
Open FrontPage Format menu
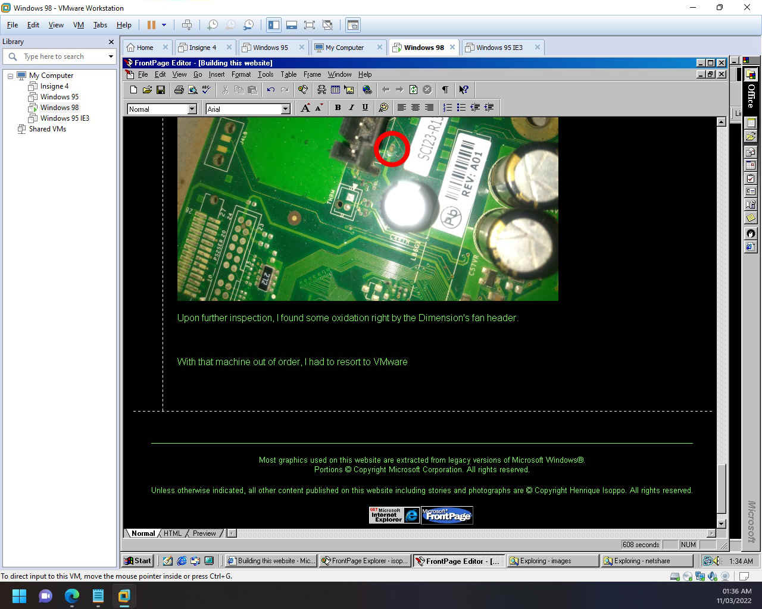pyautogui.click(x=241, y=74)
